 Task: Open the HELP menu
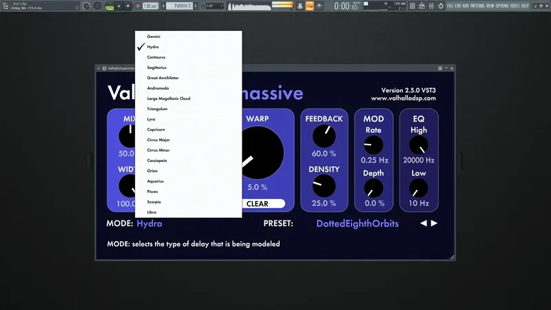click(x=525, y=6)
